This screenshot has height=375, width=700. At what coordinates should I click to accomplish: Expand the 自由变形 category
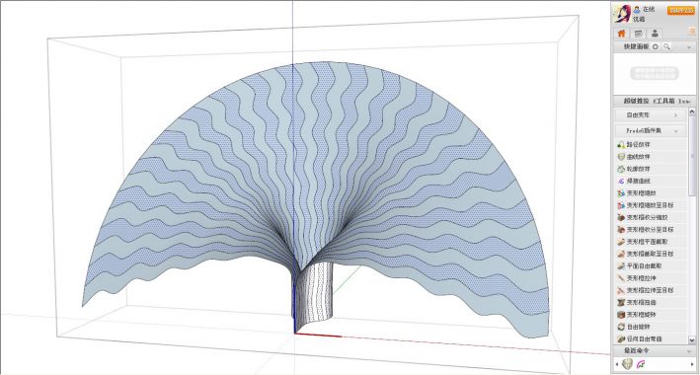[x=651, y=115]
